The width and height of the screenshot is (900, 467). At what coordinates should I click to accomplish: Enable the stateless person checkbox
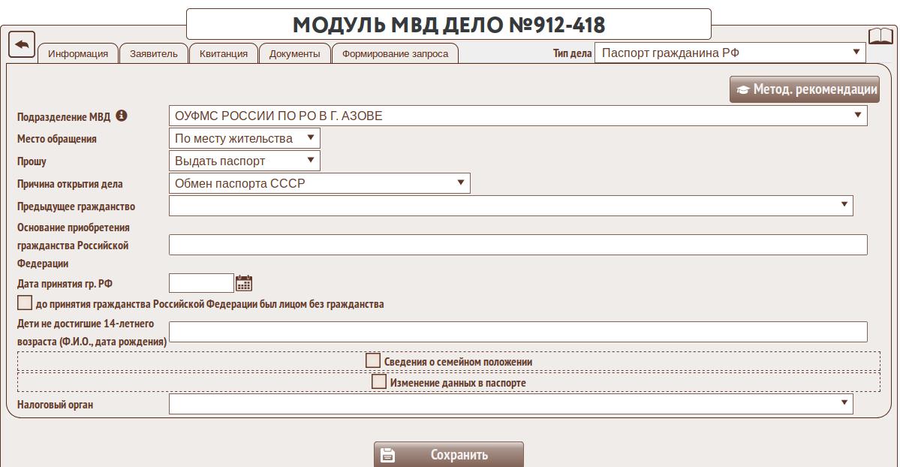25,303
